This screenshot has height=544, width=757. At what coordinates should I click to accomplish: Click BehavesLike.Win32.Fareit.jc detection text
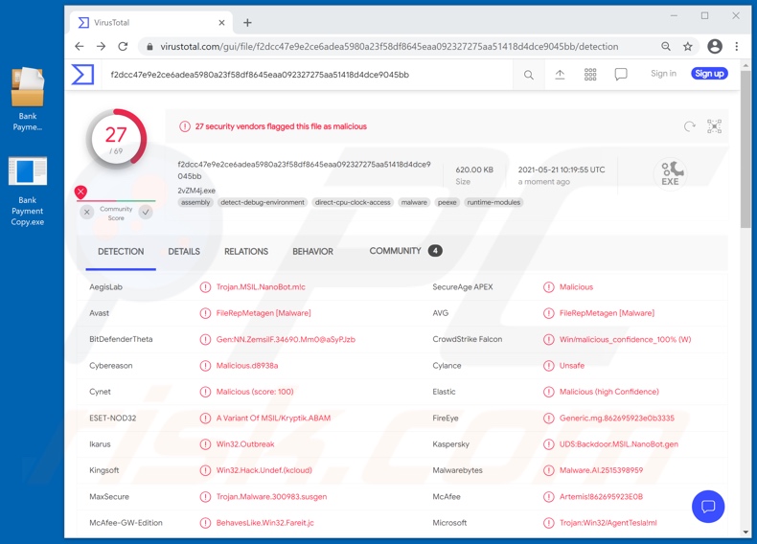[x=265, y=523]
